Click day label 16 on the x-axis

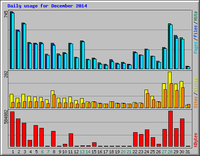[x=100, y=152]
